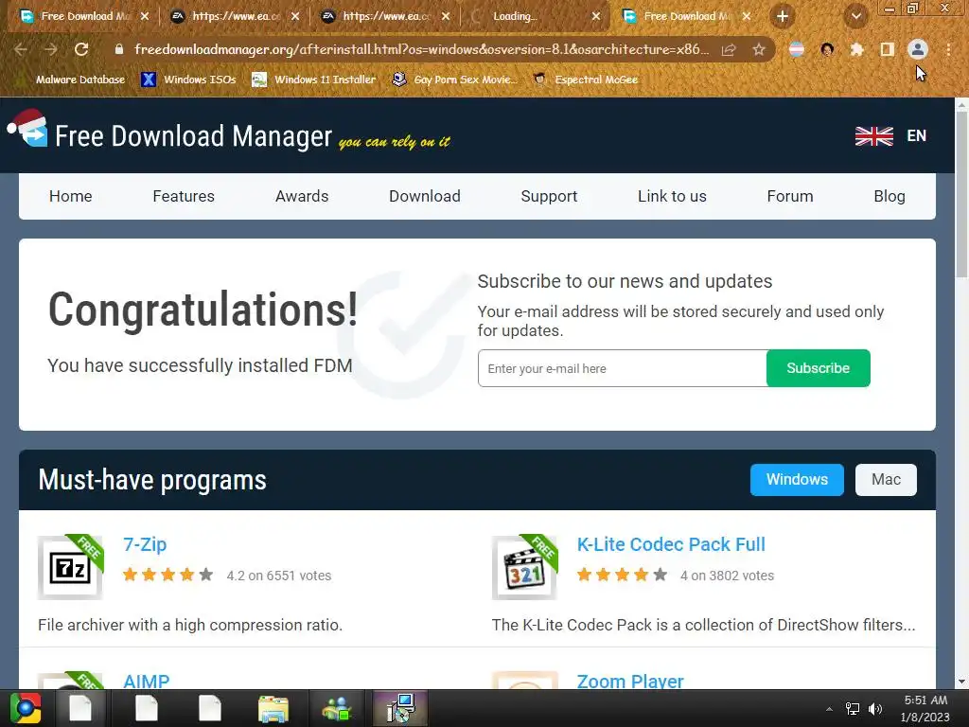Close the Loading tab

[x=596, y=16]
